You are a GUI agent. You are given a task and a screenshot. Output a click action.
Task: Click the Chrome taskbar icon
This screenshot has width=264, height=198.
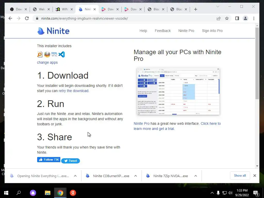pos(60,193)
